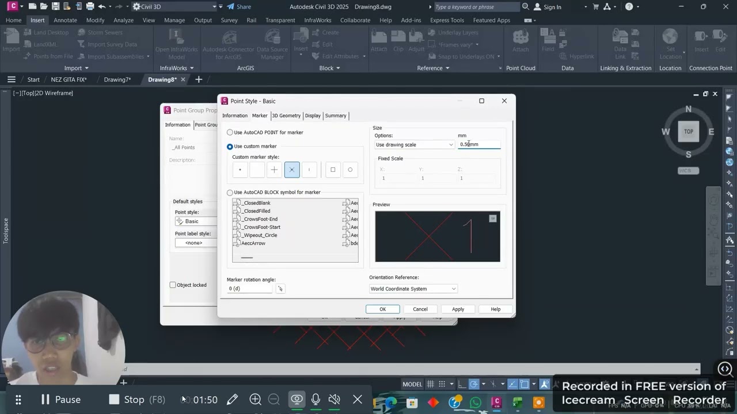Expand the Reference ribbon panel
Screen dimensions: 737x414
434,68
